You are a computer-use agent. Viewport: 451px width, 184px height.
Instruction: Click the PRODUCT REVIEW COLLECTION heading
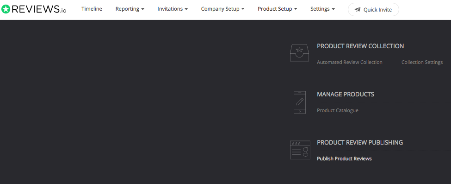point(360,46)
